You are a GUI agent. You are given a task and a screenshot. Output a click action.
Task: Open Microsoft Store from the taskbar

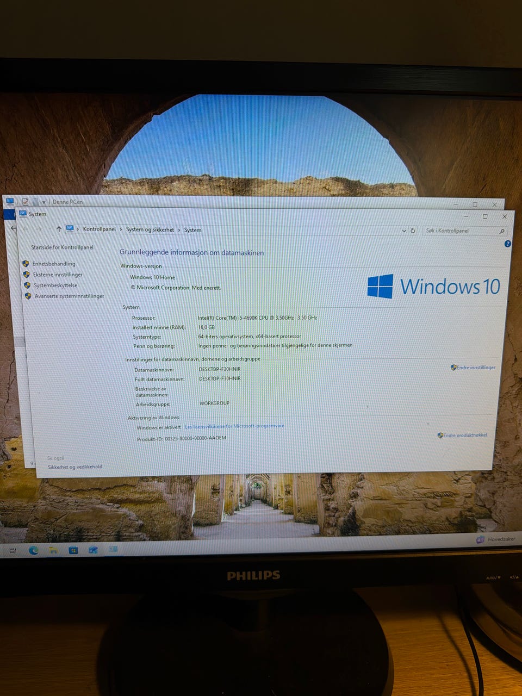tap(73, 550)
